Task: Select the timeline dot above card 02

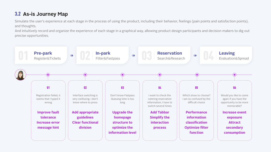Action: coord(85,75)
